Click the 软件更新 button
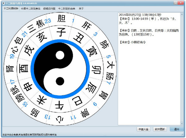This screenshot has width=186, height=138. click(160, 129)
